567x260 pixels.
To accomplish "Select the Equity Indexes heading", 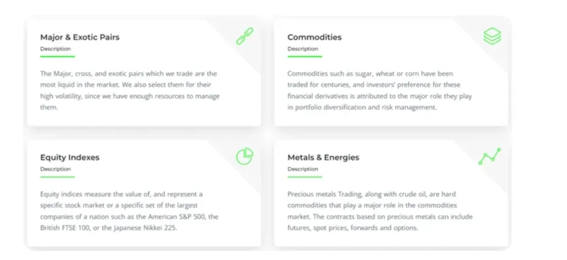I will tap(69, 157).
